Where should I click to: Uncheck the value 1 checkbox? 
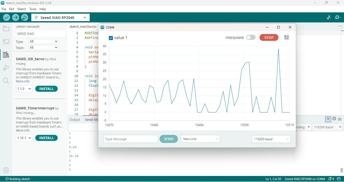tap(111, 38)
